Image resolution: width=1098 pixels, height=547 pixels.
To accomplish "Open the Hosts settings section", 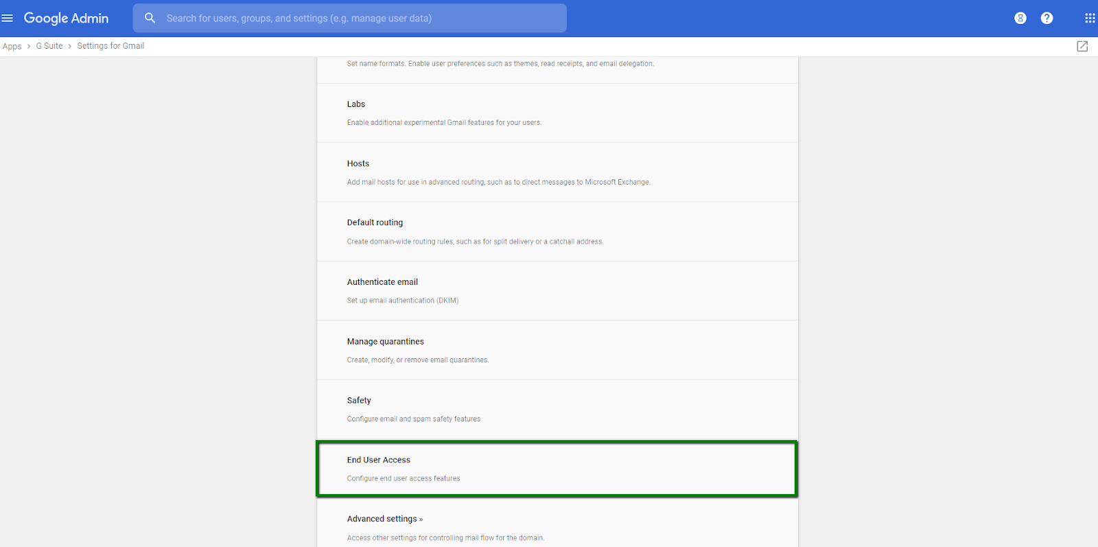I will [x=557, y=172].
